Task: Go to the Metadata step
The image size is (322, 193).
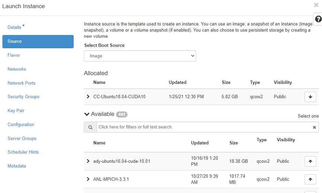Action: [x=17, y=166]
